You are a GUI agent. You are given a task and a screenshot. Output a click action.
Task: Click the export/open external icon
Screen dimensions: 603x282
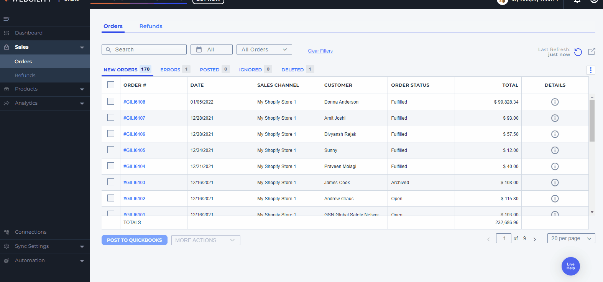pyautogui.click(x=591, y=51)
